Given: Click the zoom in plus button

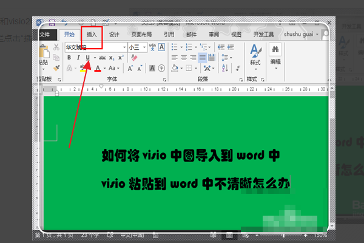Looking at the screenshot, I should (306, 236).
